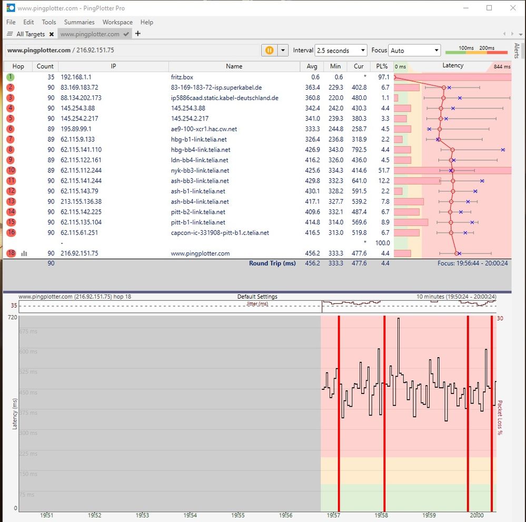
Task: Open the Tools menu
Action: 49,22
